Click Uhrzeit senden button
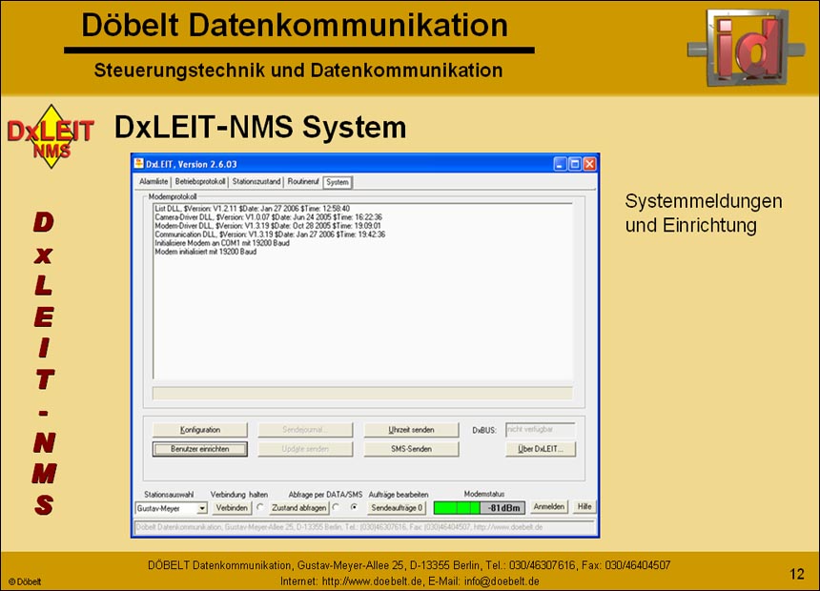Viewport: 820px width, 591px height. click(x=412, y=430)
